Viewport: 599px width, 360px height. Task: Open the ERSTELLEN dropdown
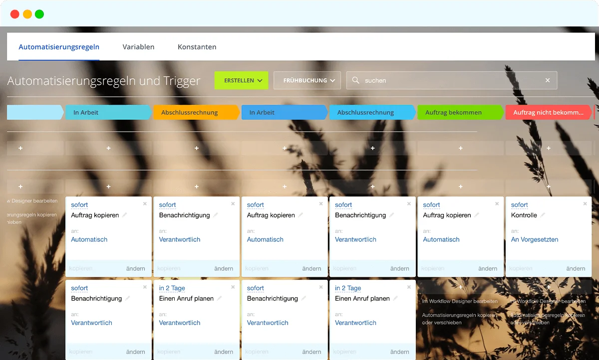241,80
